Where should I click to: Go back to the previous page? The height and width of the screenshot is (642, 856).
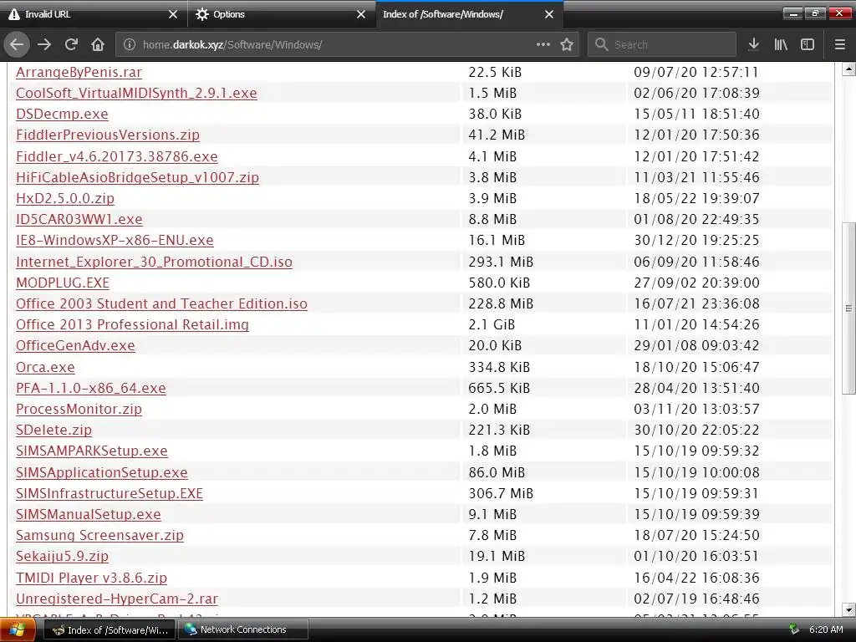pyautogui.click(x=17, y=44)
